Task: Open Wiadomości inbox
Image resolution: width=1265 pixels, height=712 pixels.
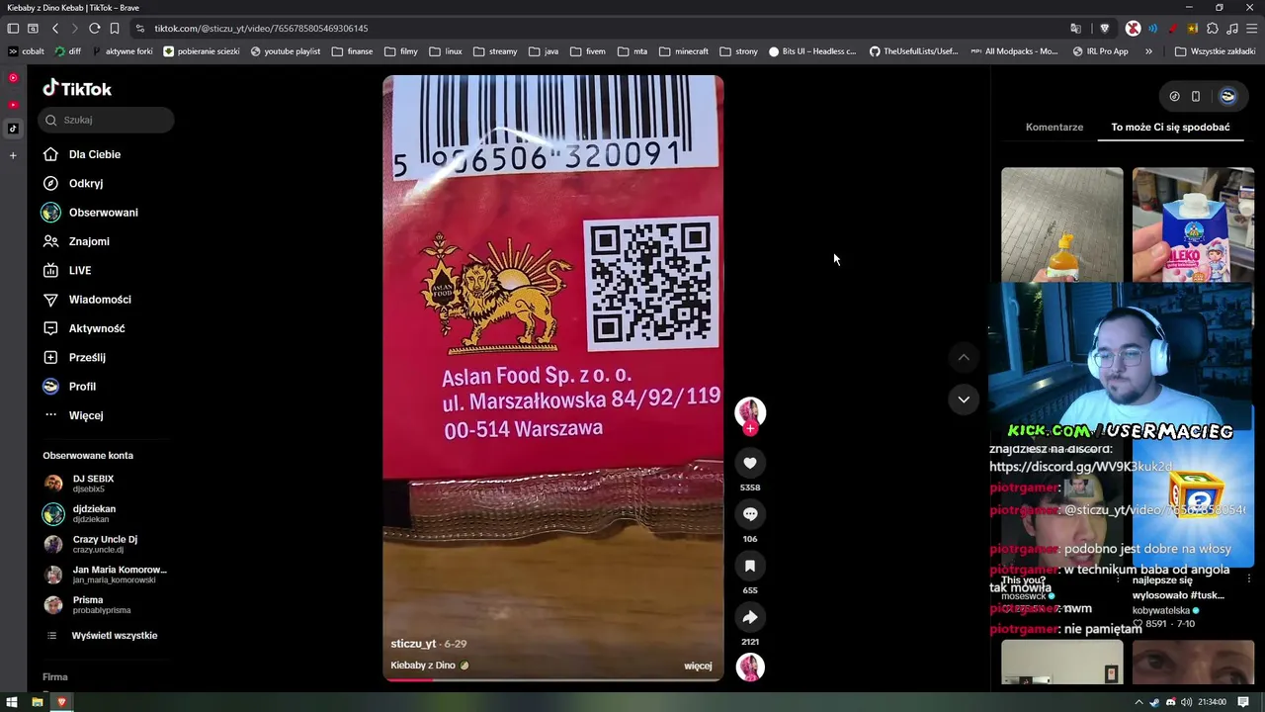Action: [100, 300]
